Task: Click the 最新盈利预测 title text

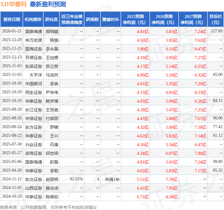Action: pos(48,4)
